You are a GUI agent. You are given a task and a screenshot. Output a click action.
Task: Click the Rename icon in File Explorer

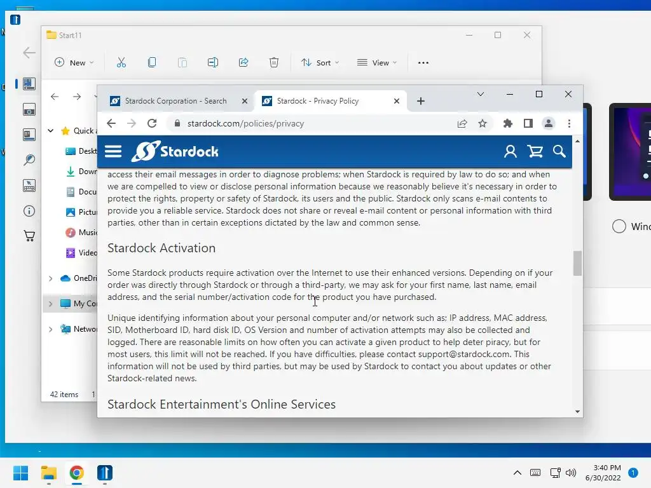click(x=212, y=63)
